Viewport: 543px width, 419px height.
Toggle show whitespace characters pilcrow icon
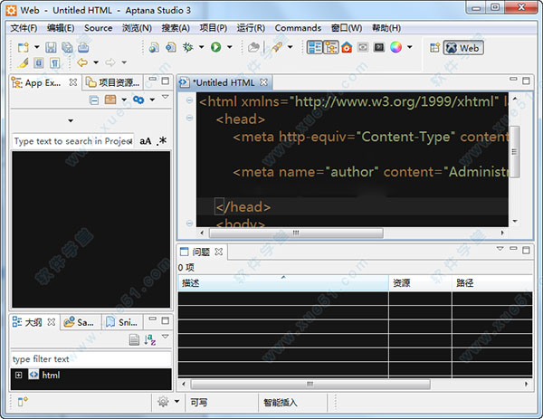click(x=54, y=62)
